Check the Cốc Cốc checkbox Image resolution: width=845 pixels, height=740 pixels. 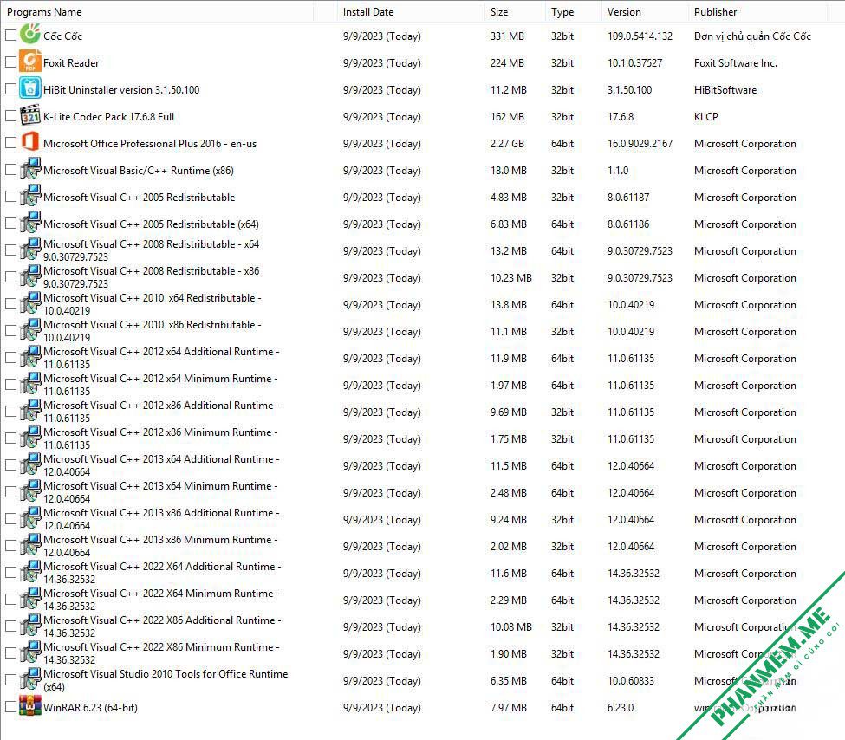tap(10, 36)
